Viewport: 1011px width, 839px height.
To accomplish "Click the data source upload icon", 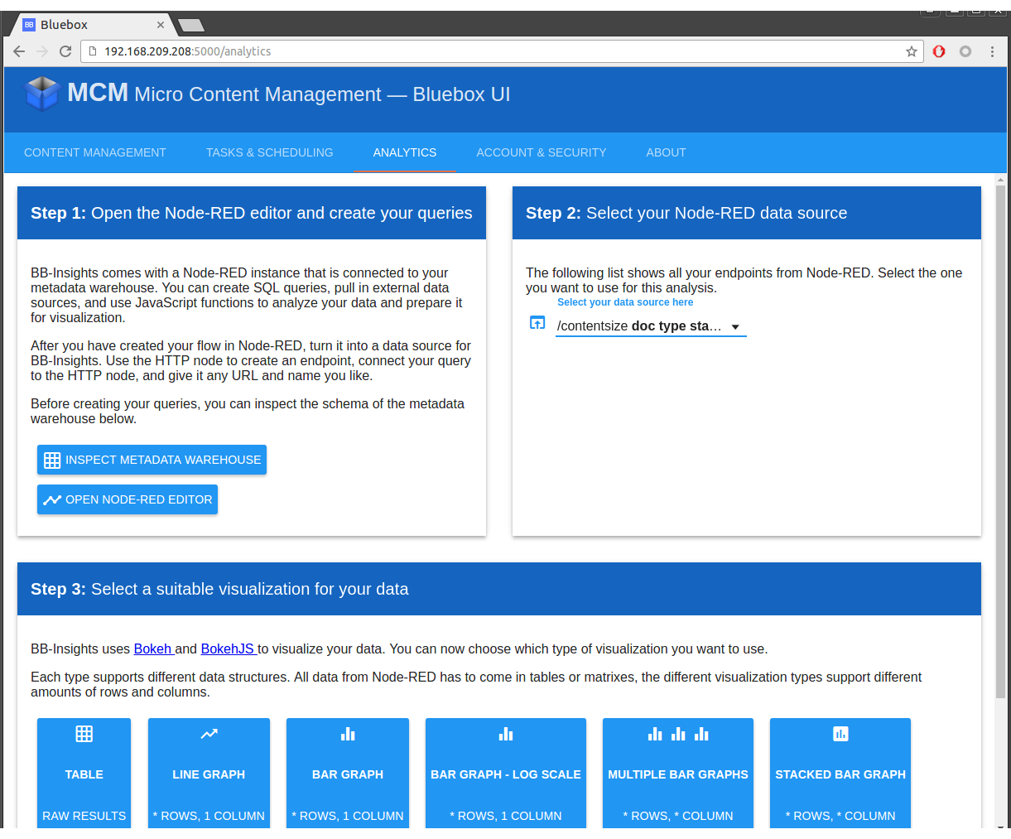I will [x=537, y=323].
